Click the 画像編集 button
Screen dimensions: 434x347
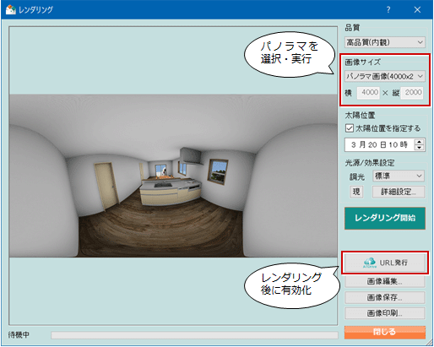(385, 281)
